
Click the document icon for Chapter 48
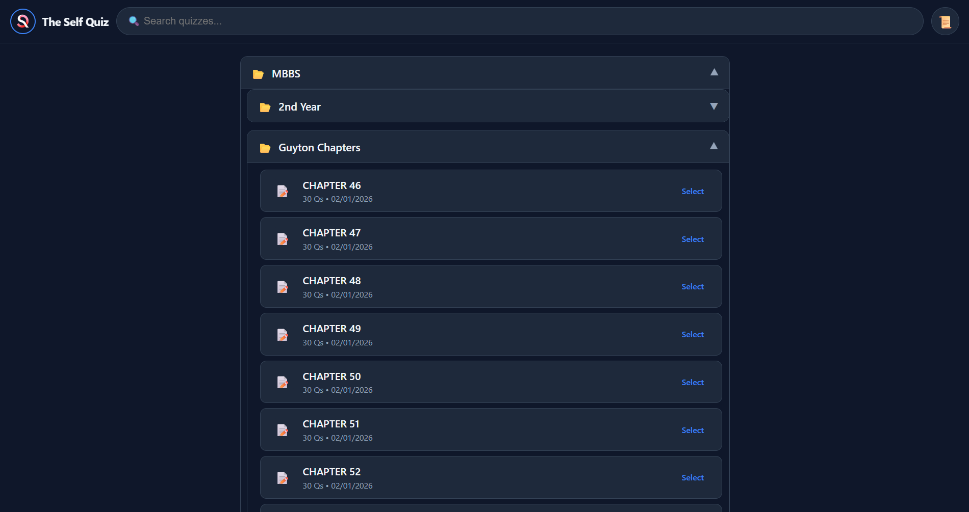tap(283, 286)
